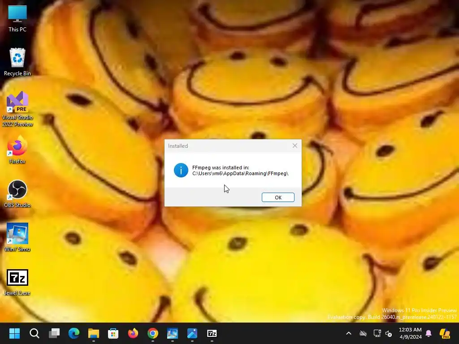
Task: Open network status tray icon
Action: (x=377, y=333)
